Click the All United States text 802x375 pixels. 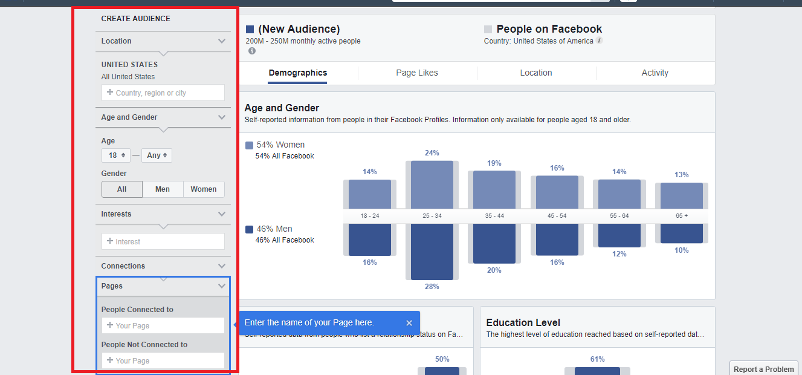pyautogui.click(x=128, y=77)
